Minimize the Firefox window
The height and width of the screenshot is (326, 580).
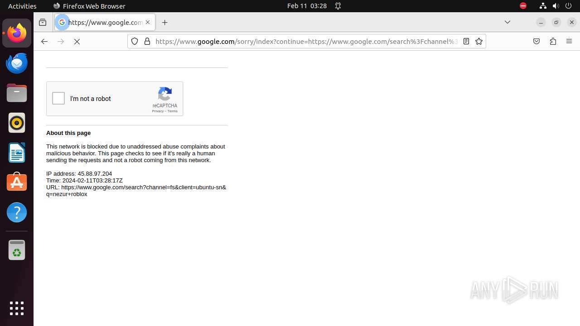coord(541,22)
